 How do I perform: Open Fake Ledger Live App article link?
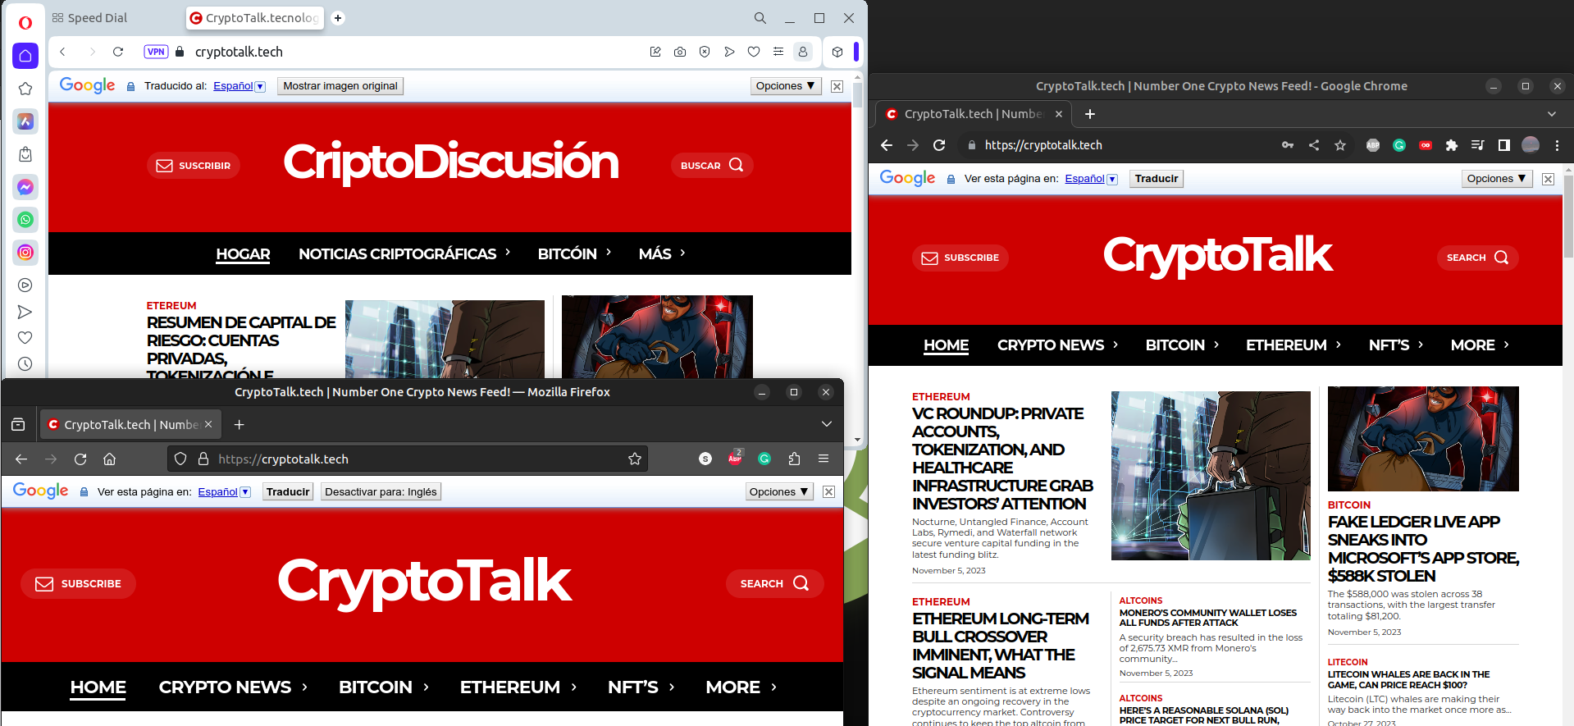[x=1423, y=549]
